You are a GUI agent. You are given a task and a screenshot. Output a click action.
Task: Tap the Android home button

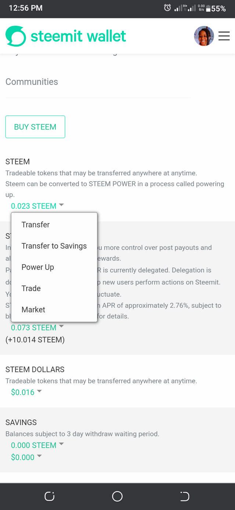[x=117, y=496]
